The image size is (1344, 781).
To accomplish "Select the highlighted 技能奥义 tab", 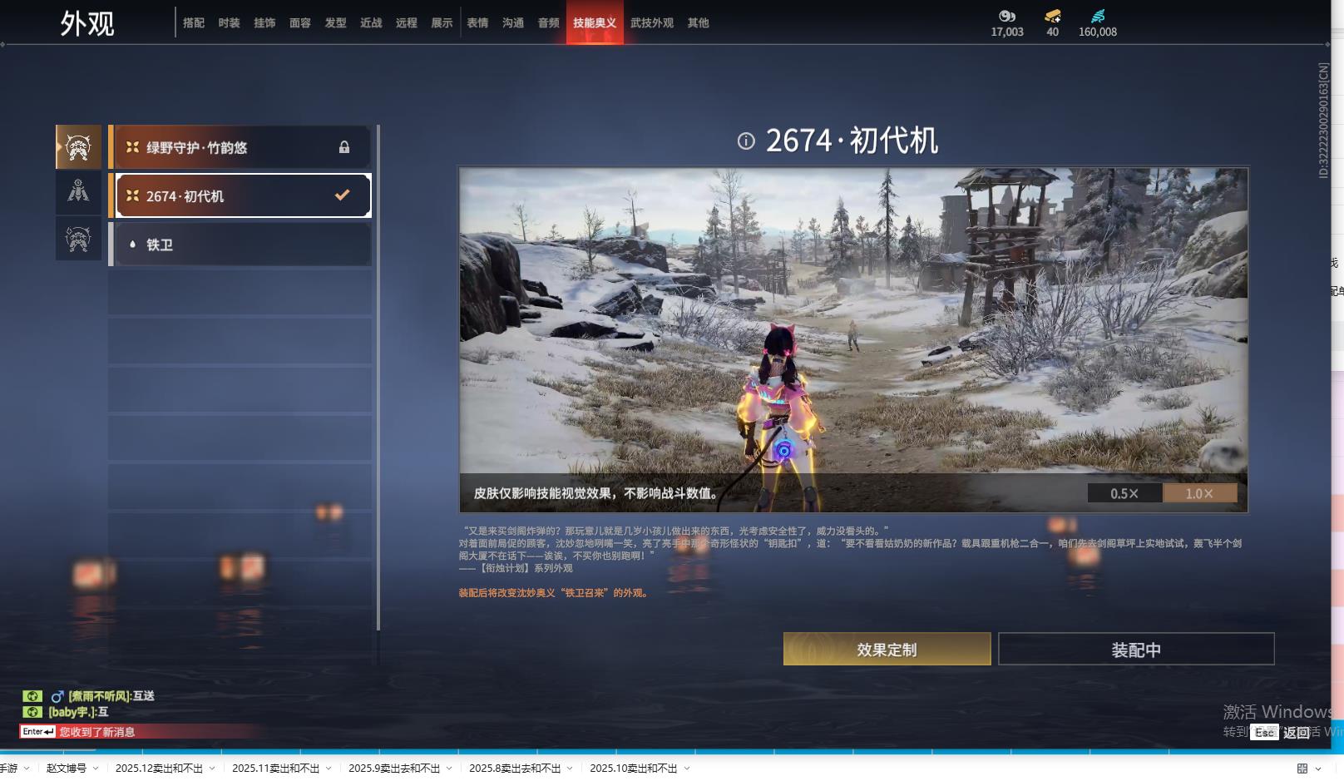I will click(x=595, y=22).
